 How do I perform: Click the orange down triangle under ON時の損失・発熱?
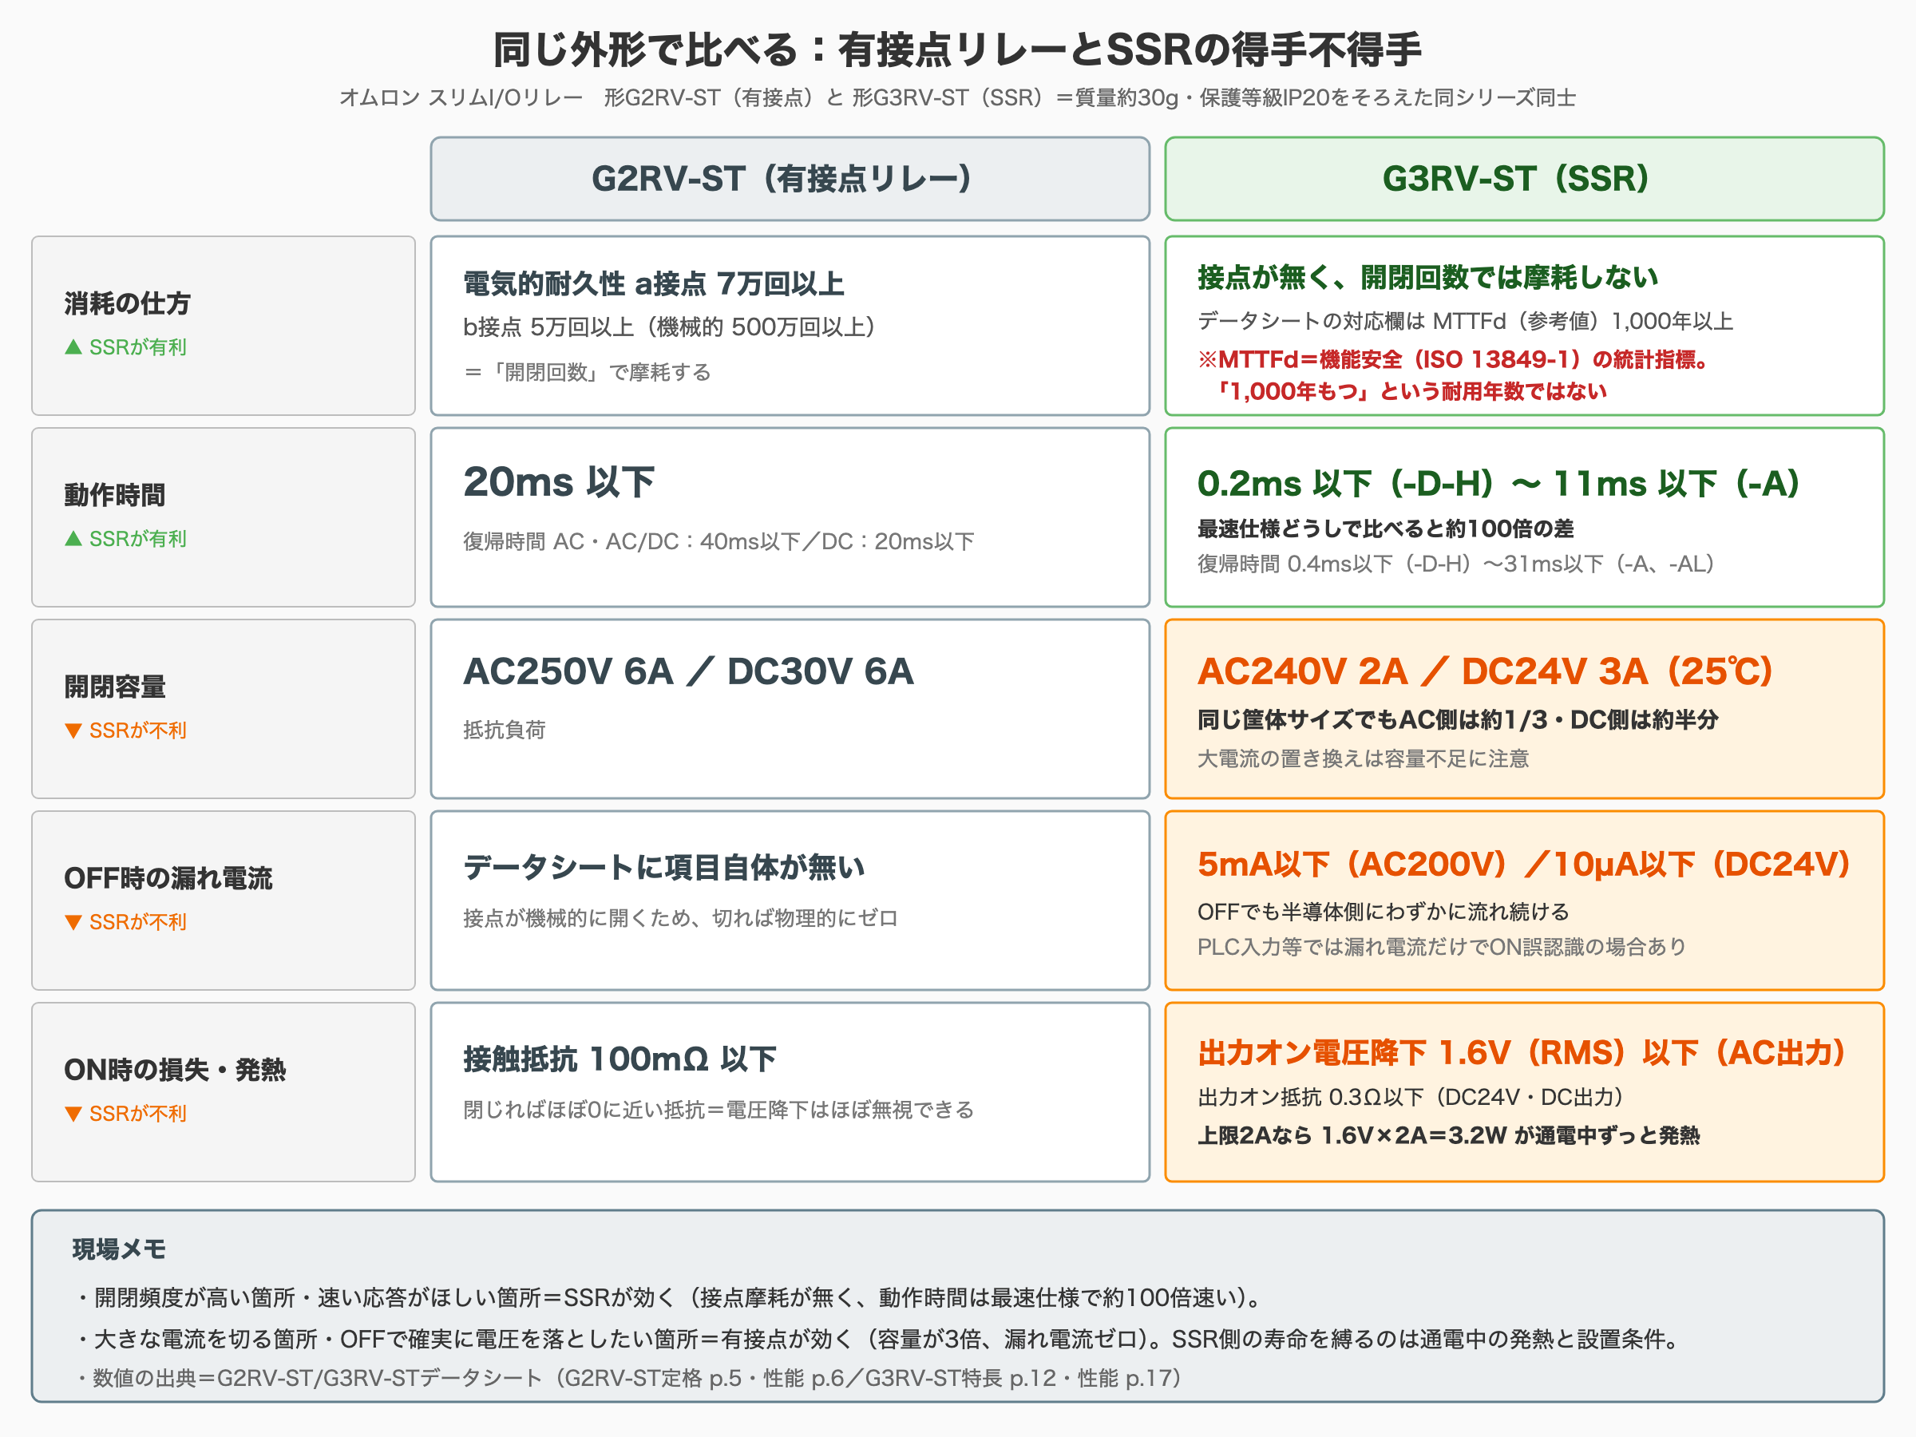(73, 1114)
